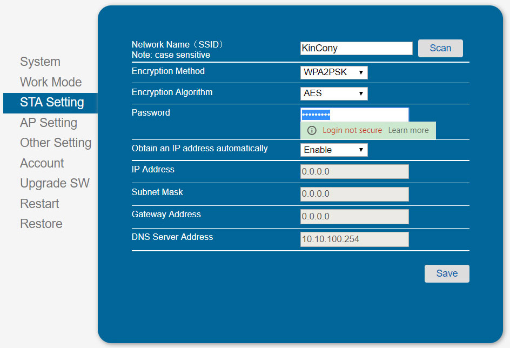Follow the Learn more link
Image resolution: width=510 pixels, height=348 pixels.
408,130
